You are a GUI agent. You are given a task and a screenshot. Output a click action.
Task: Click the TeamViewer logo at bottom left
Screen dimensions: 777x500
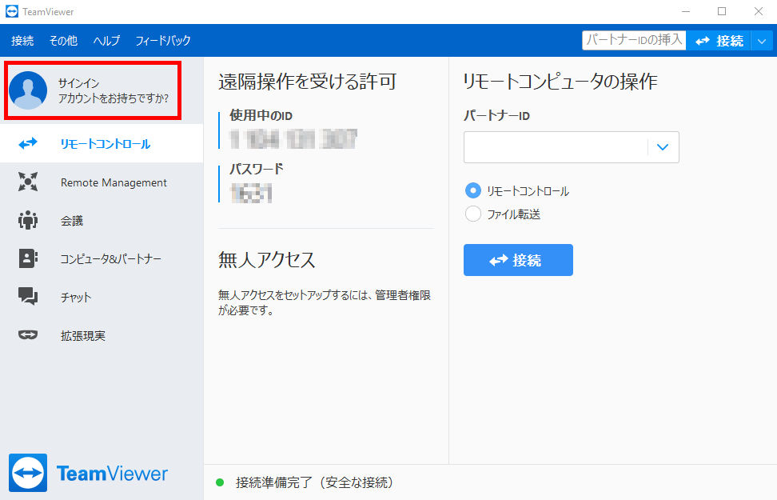(88, 473)
